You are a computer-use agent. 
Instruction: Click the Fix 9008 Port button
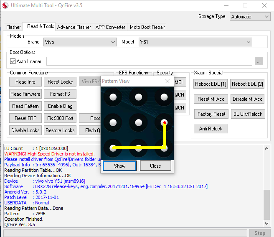tap(60, 118)
